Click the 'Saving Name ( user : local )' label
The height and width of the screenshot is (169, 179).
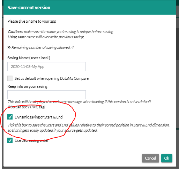tap(29, 58)
